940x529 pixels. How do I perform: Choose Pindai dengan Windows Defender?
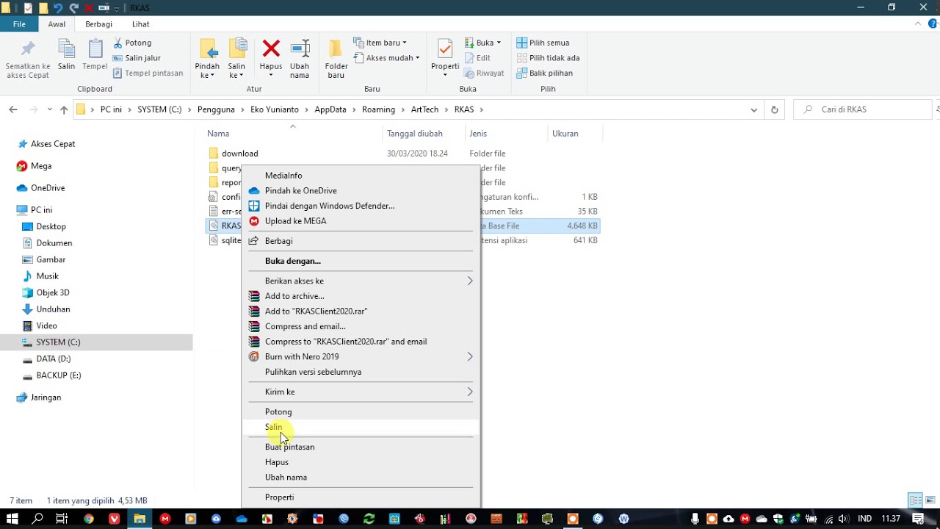361,206
